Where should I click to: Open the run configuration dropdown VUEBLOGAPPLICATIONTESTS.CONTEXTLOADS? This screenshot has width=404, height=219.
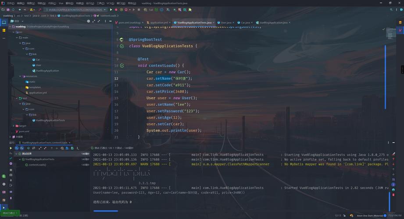pos(76,10)
